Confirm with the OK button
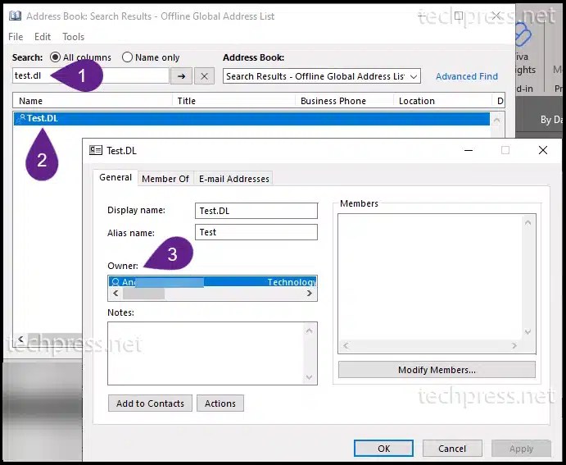Image resolution: width=566 pixels, height=465 pixels. coord(383,449)
